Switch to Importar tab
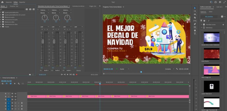Screen dimensions: 227x111 click(9, 2)
